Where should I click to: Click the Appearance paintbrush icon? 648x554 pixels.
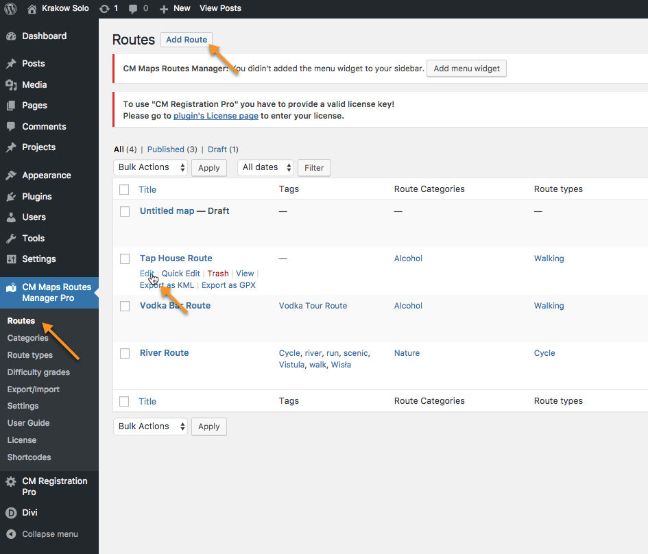pyautogui.click(x=11, y=175)
